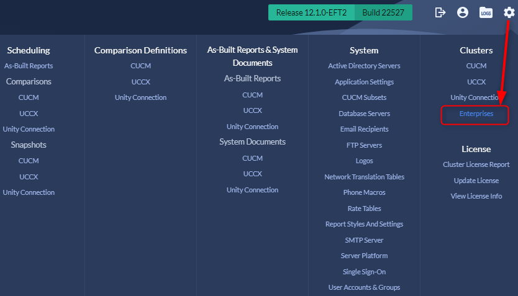518x296 pixels.
Task: Open Enterprises under Clusters
Action: point(476,114)
